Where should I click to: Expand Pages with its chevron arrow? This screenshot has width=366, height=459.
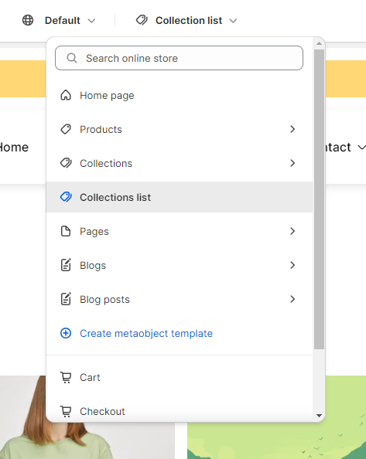(x=292, y=231)
